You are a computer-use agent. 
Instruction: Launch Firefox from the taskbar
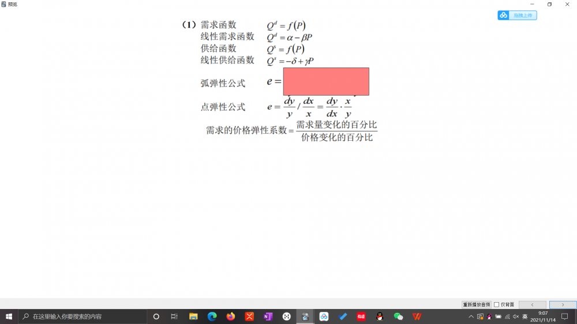pos(231,317)
